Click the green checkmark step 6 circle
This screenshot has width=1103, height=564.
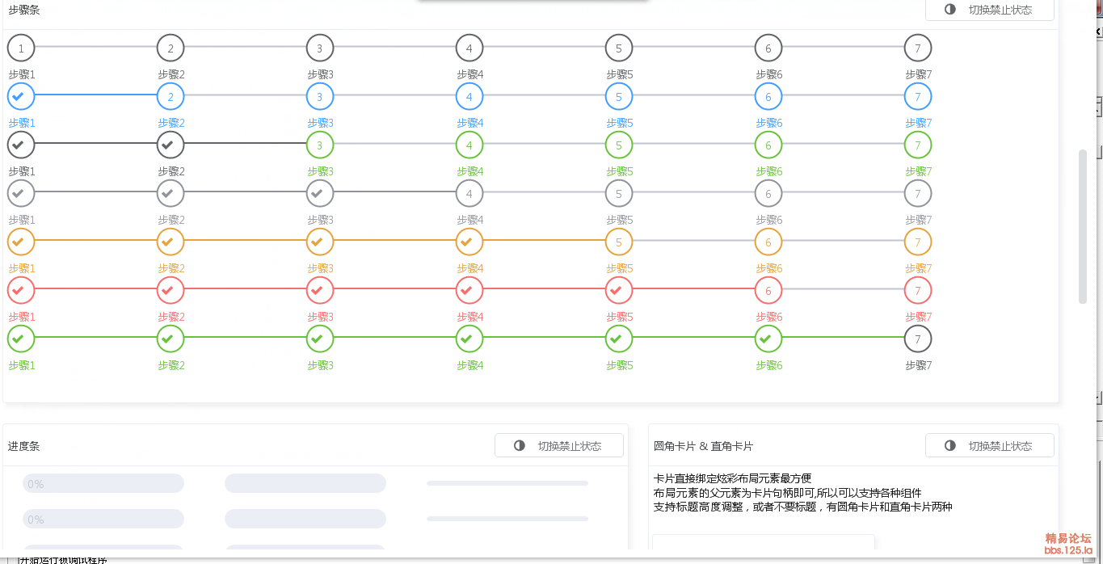pyautogui.click(x=768, y=339)
